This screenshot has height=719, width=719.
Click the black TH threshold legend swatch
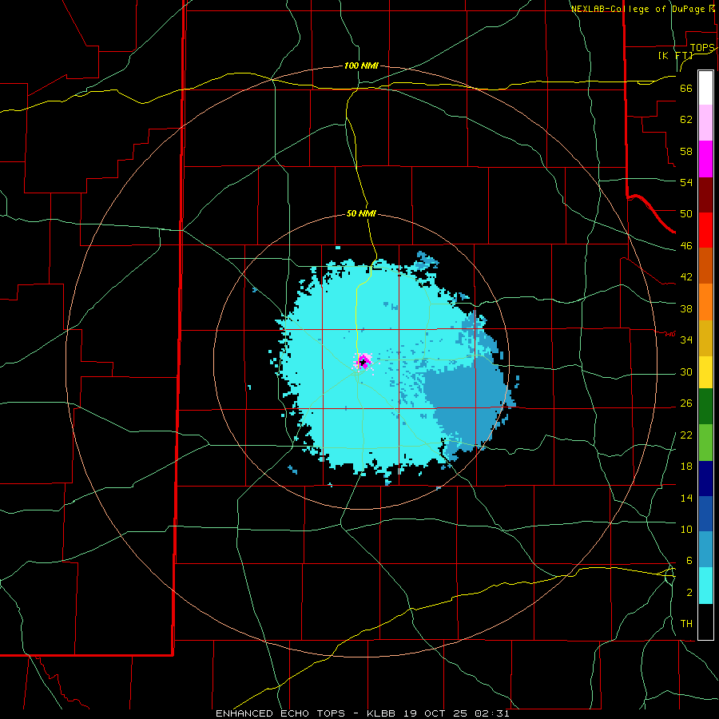click(x=705, y=622)
